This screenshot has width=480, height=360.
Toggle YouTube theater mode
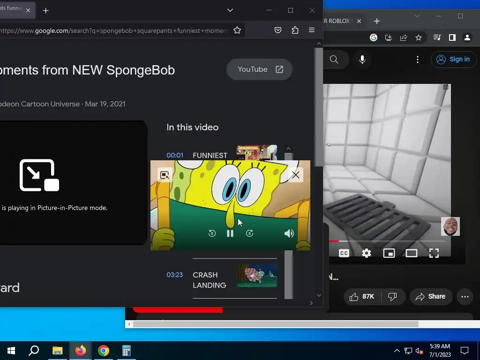[x=412, y=253]
